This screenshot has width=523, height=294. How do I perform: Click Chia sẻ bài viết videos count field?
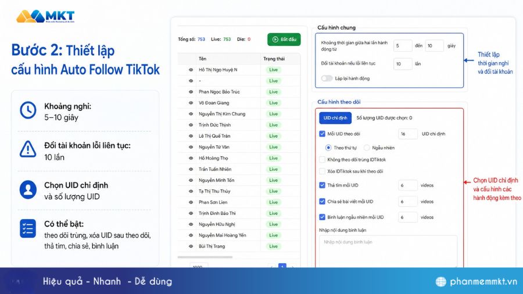[407, 202]
